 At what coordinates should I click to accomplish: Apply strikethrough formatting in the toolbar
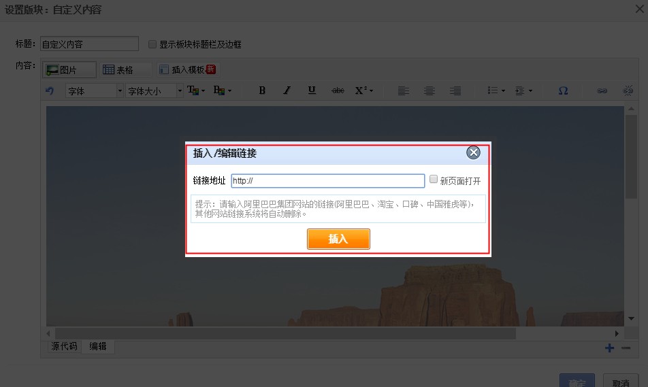[x=338, y=90]
